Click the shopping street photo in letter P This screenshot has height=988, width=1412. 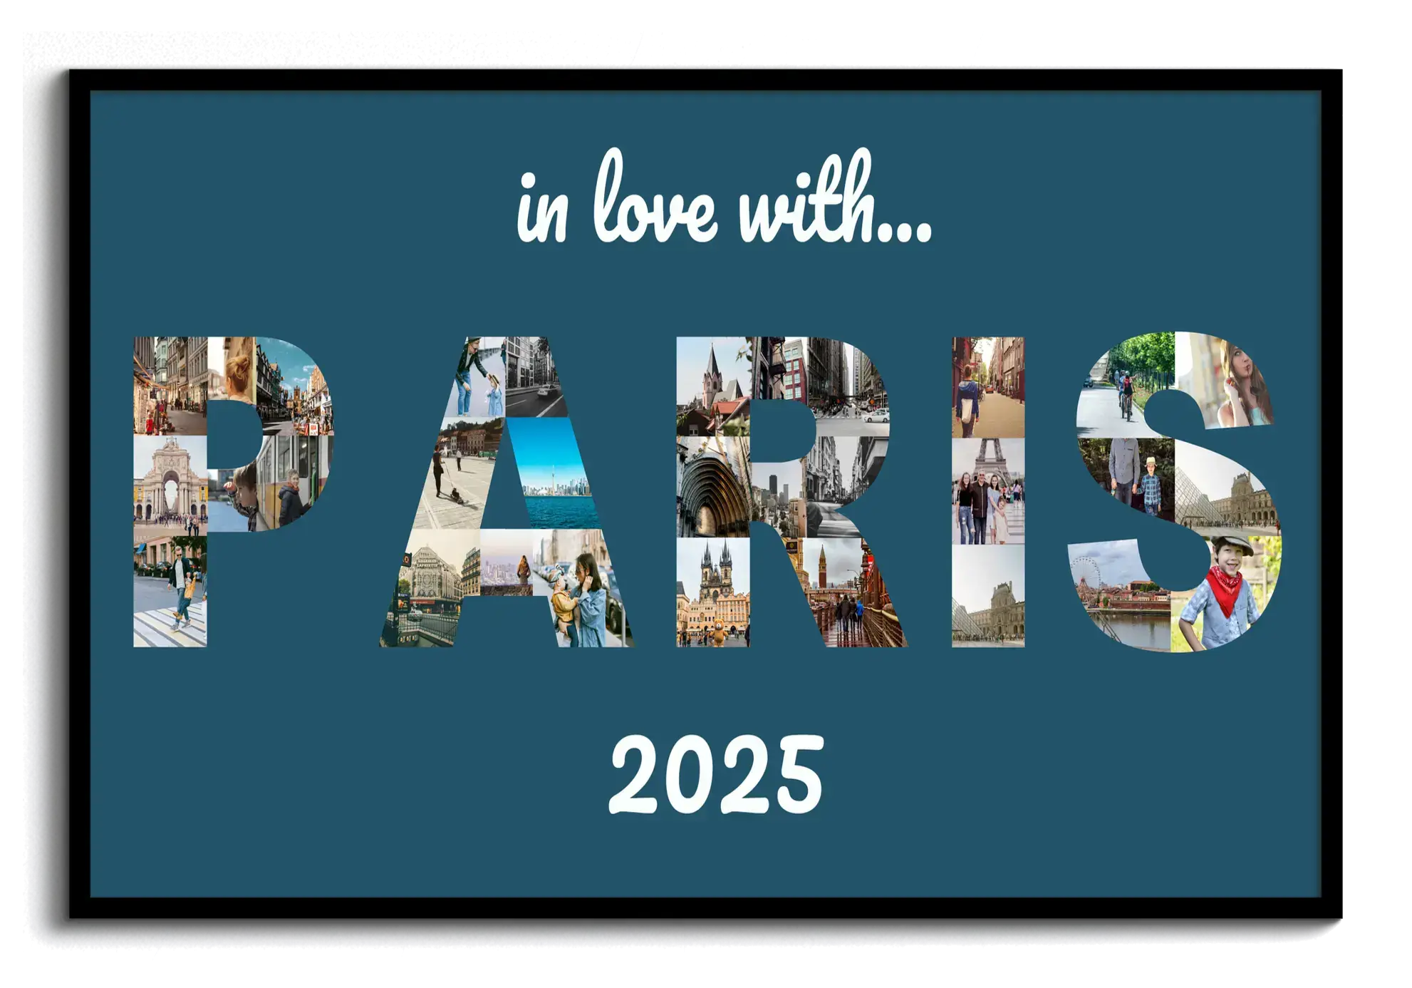170,386
